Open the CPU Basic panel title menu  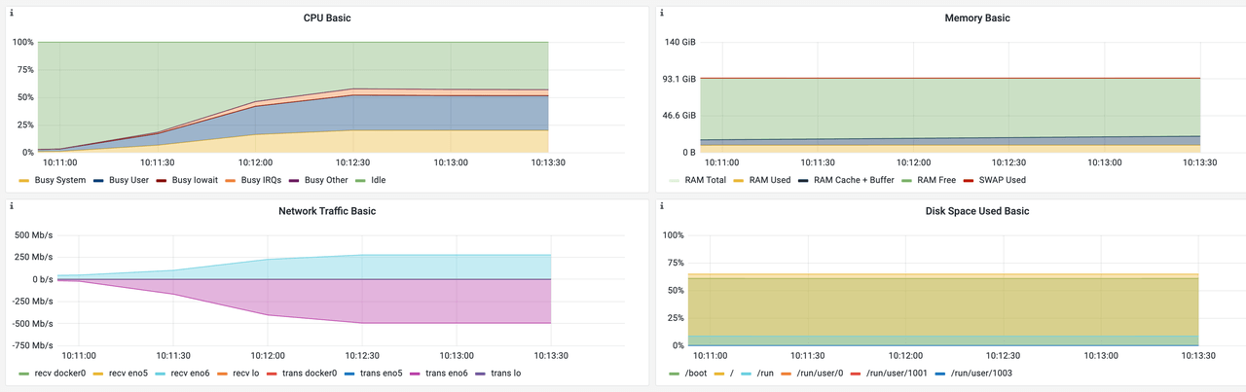[x=326, y=18]
